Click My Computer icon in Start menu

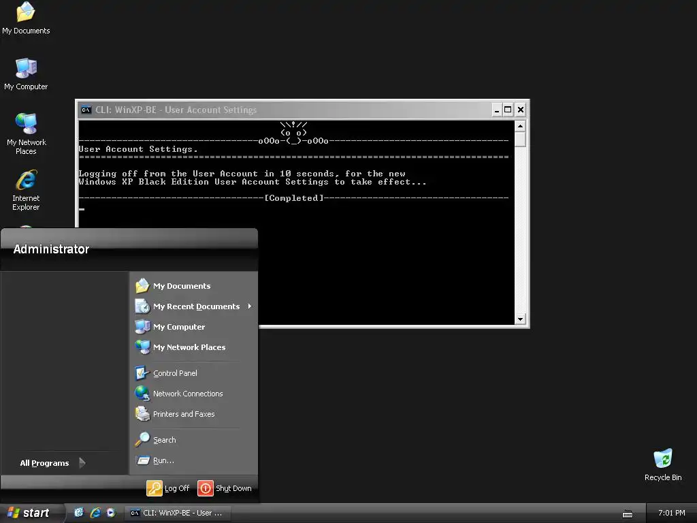(142, 326)
